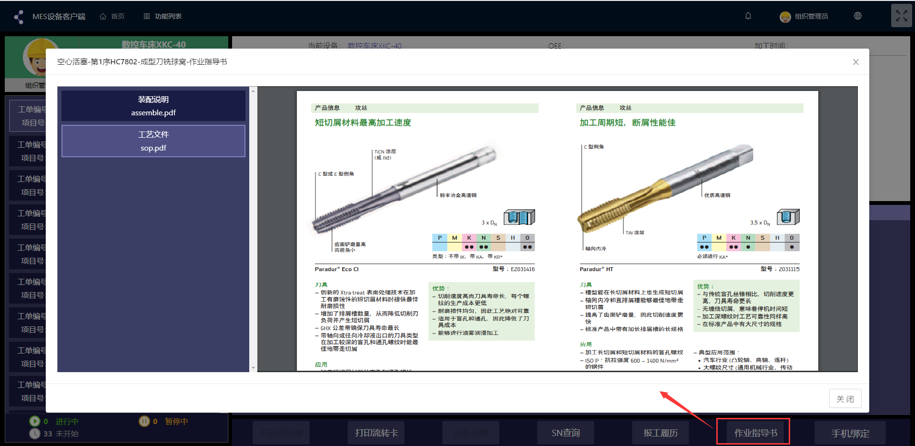
Task: Click 3 x DN thread depth icon
Action: [x=519, y=217]
